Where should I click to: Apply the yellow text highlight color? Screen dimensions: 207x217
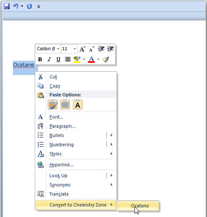[x=77, y=59]
